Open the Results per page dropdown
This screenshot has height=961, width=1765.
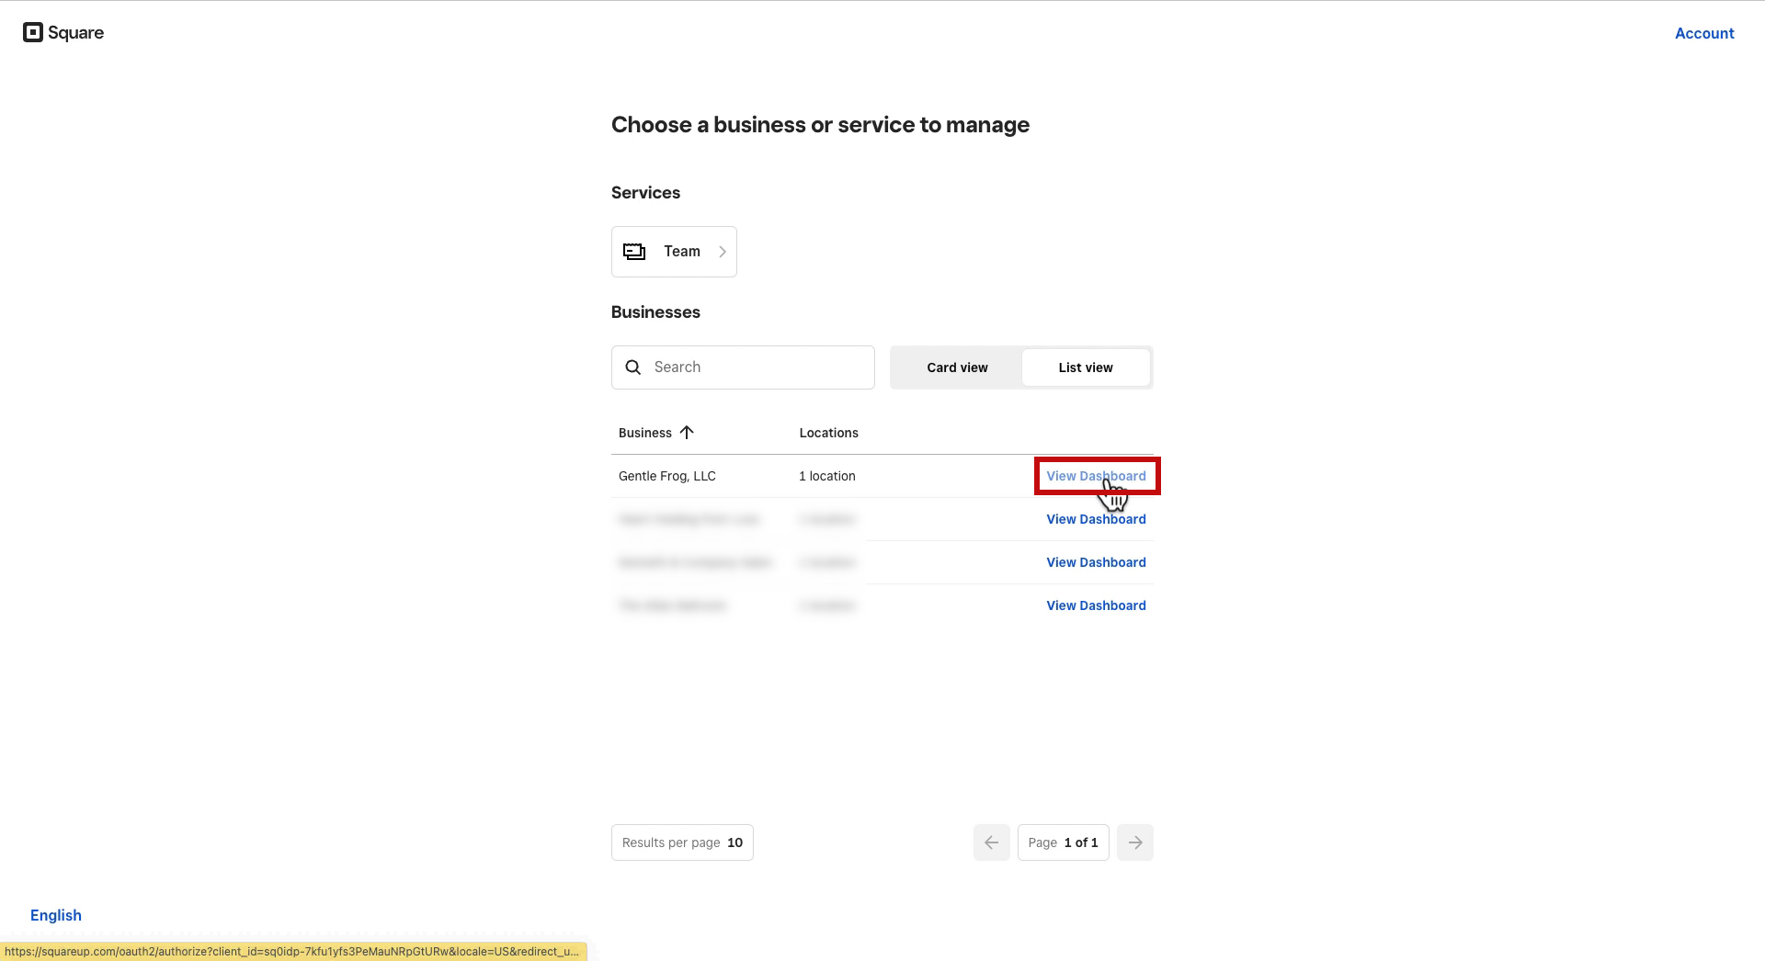tap(682, 842)
